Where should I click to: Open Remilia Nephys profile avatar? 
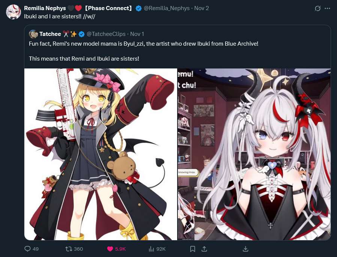(14, 12)
